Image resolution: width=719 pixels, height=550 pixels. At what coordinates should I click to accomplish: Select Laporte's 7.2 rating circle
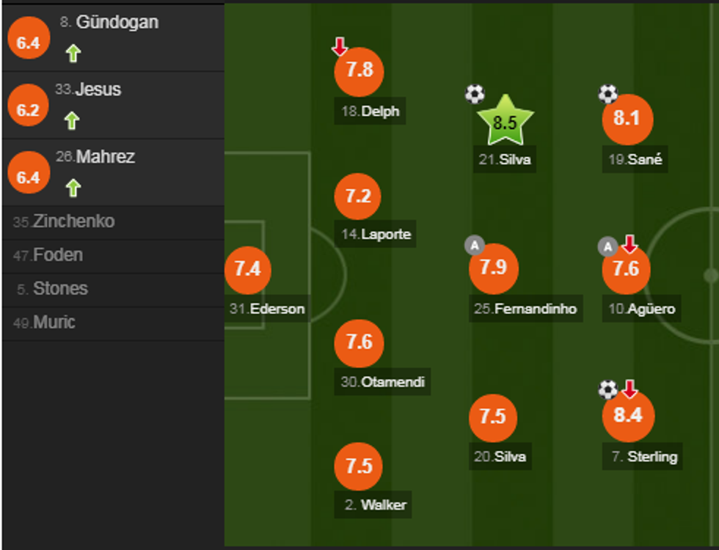point(358,197)
